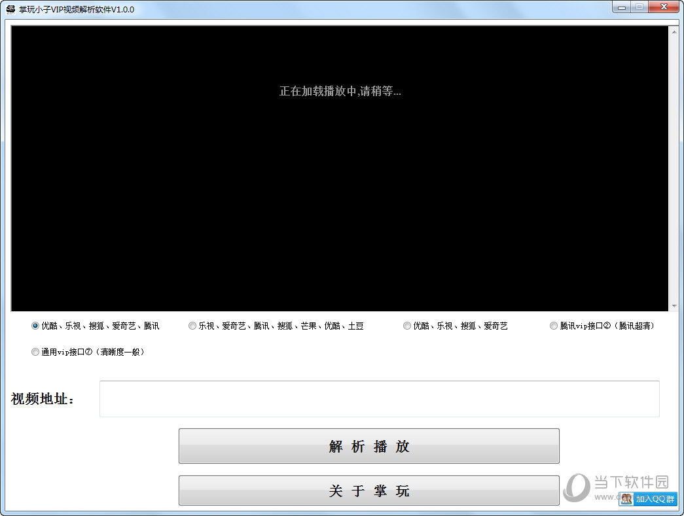Select 优酷、乐视、搜狐、爱奇艺、腾讯 radio option
Viewport: 684px width, 516px height.
(35, 326)
